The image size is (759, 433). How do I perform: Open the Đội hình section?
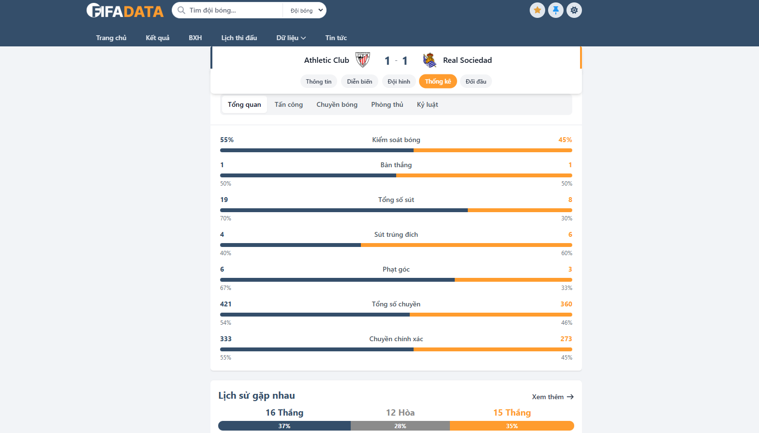pos(399,82)
